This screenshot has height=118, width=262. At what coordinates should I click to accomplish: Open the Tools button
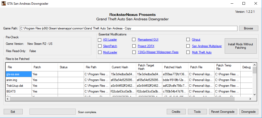point(197,112)
